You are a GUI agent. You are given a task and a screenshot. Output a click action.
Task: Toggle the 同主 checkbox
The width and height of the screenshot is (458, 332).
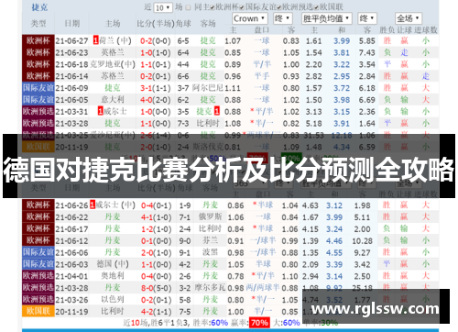(x=188, y=7)
